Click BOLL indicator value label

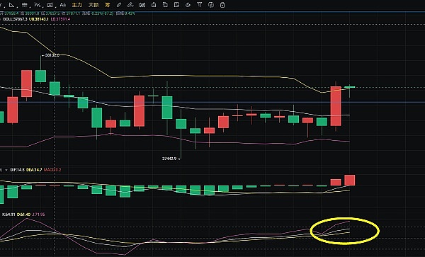coord(15,19)
